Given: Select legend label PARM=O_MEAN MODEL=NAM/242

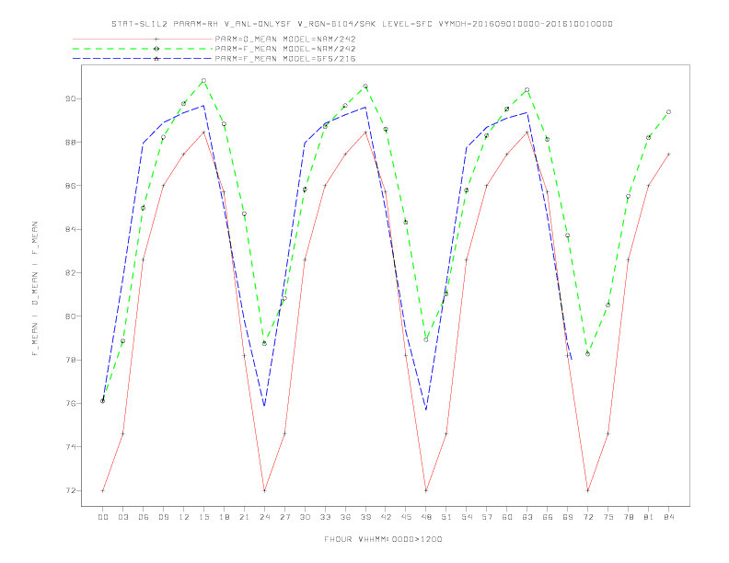Looking at the screenshot, I should click(x=285, y=39).
